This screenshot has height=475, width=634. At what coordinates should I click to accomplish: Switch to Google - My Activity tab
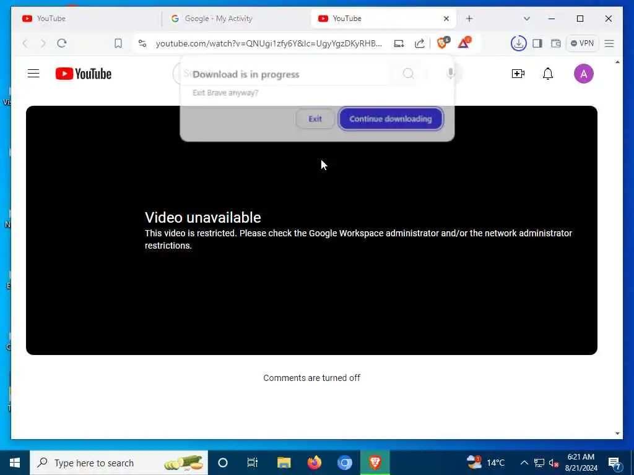pyautogui.click(x=235, y=19)
